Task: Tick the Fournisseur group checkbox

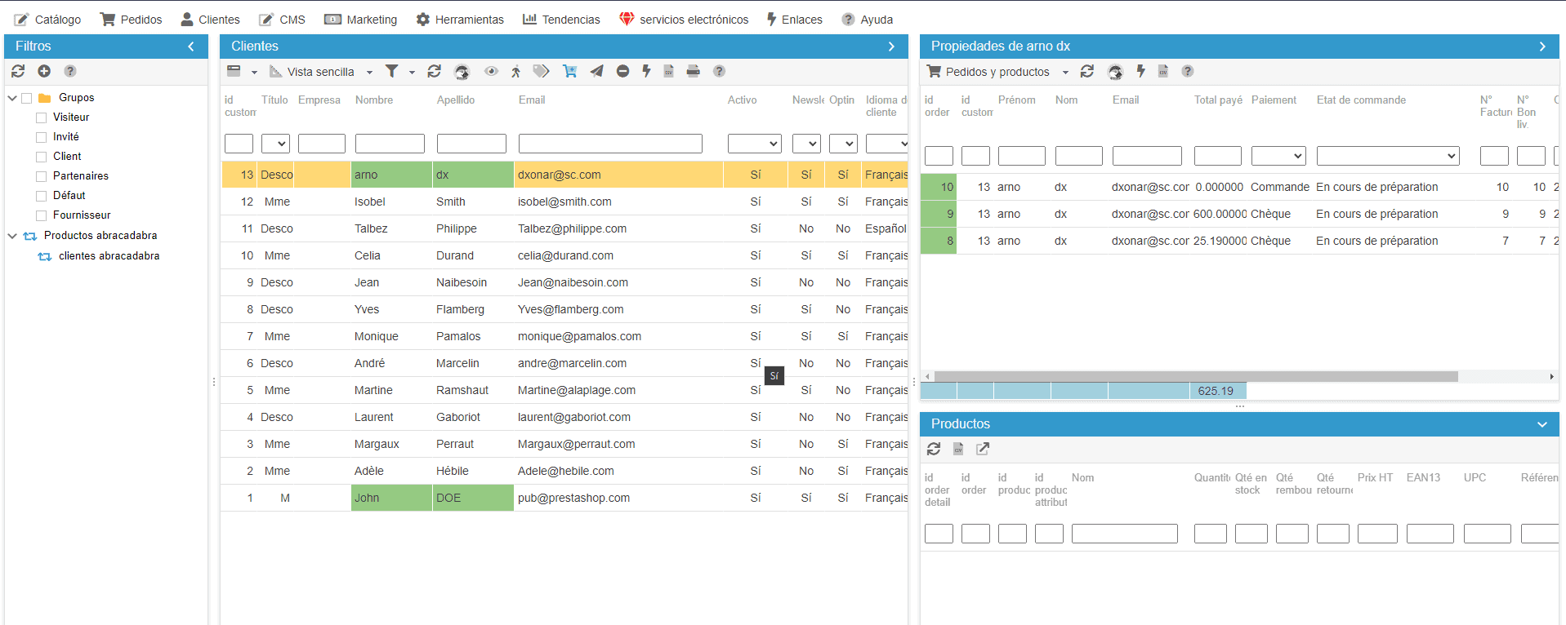Action: click(x=41, y=215)
